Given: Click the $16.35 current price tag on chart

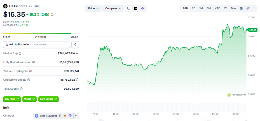Looking at the screenshot, I should tap(253, 30).
